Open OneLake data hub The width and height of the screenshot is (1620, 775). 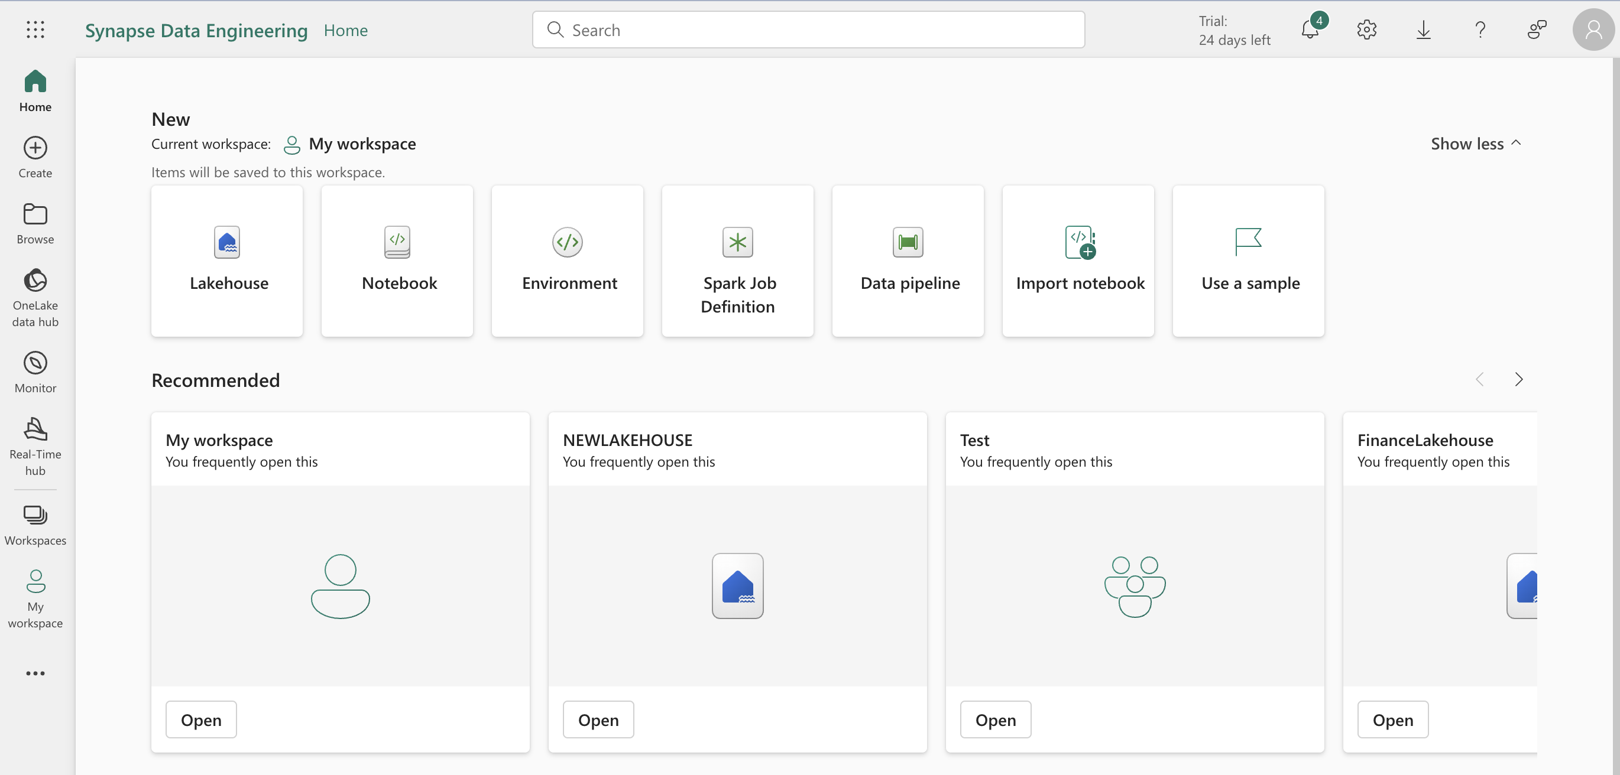(35, 298)
